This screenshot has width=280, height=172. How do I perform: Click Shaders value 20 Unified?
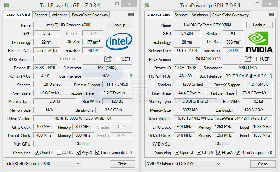[52, 84]
